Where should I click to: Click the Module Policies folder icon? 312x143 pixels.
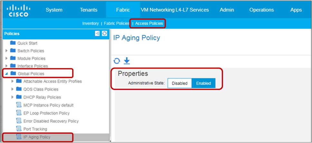tap(13, 58)
